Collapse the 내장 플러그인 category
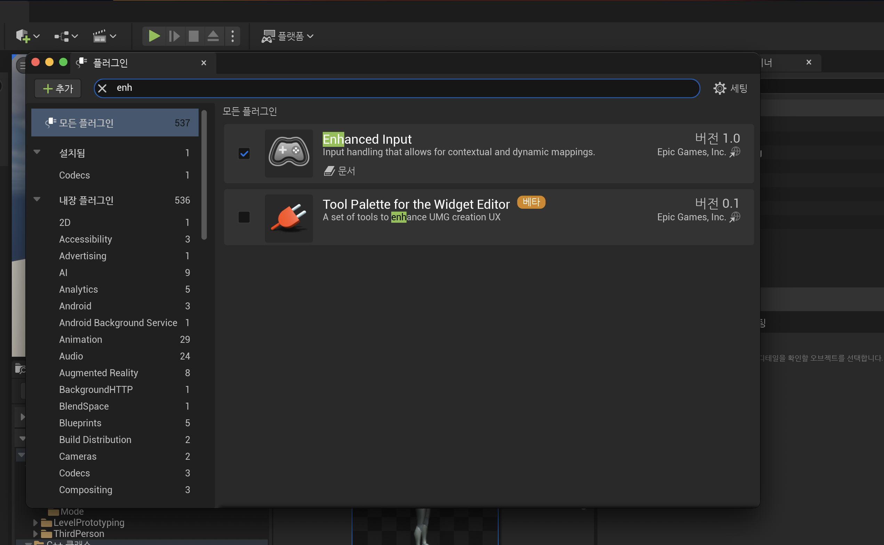The height and width of the screenshot is (545, 884). (37, 199)
